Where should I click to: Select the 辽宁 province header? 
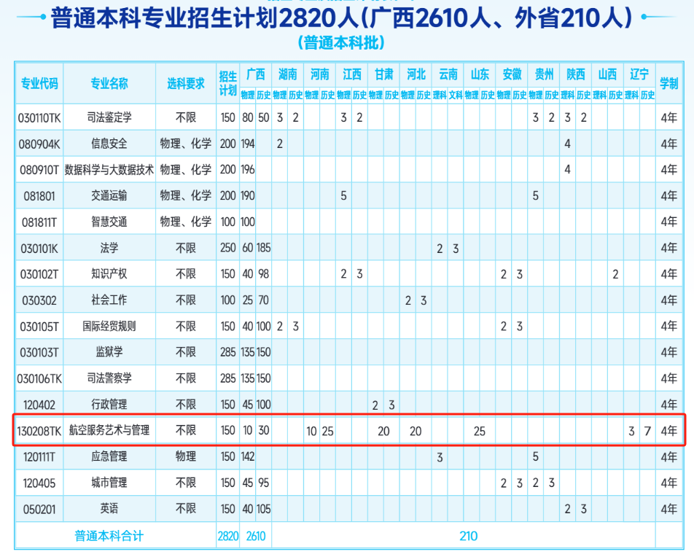coord(639,74)
